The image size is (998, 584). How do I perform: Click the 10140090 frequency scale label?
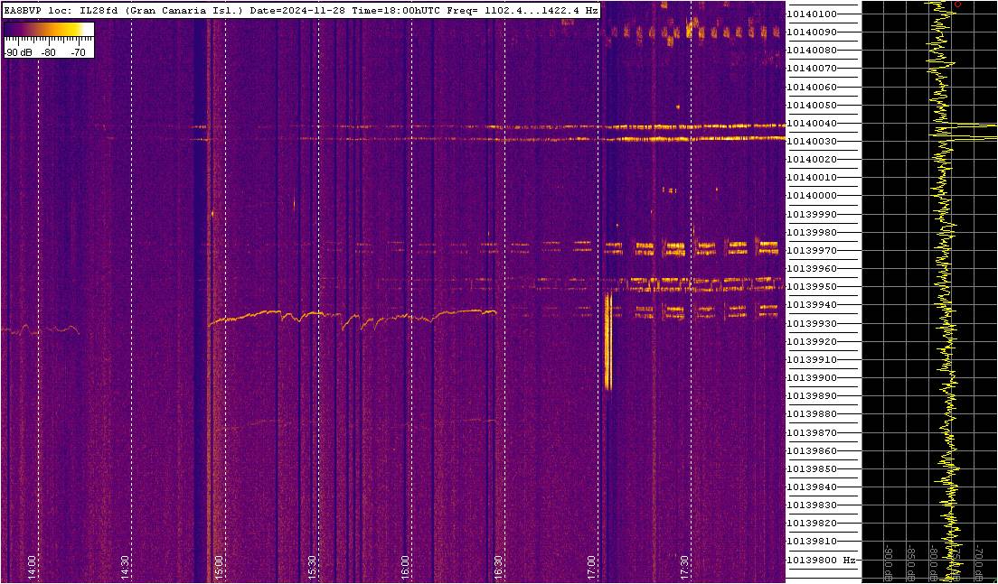[x=812, y=32]
